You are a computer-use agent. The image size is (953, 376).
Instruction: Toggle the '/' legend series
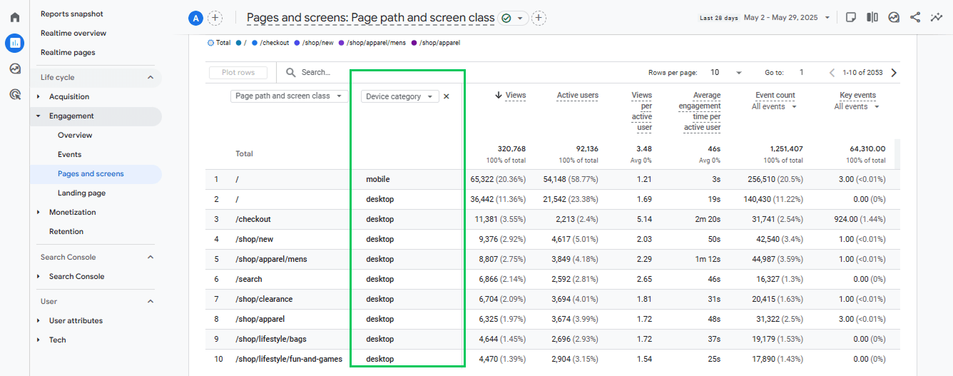pos(241,43)
